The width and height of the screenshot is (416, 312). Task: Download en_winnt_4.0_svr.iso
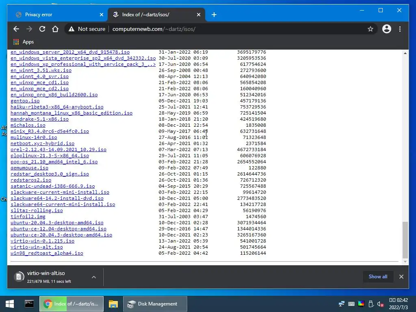(x=39, y=76)
